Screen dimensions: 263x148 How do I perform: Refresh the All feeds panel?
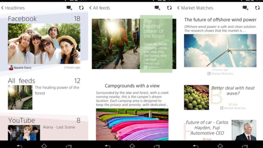pos(170,8)
